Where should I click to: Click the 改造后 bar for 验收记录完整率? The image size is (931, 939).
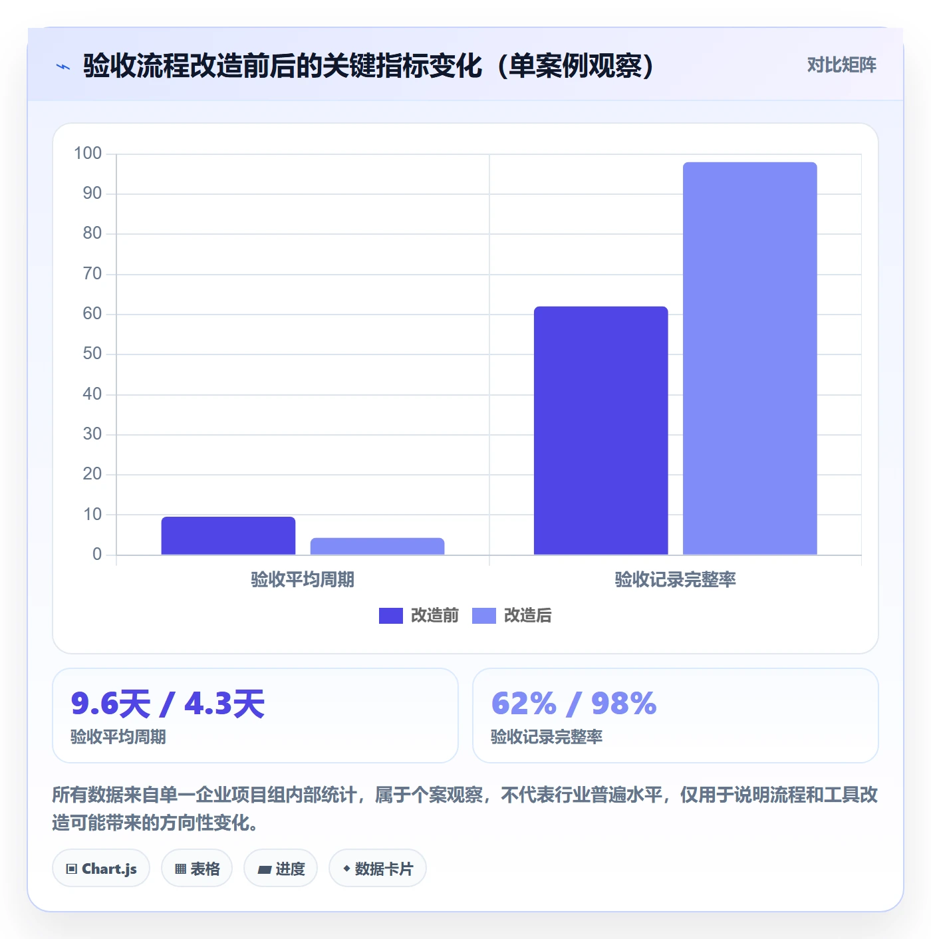pyautogui.click(x=749, y=358)
